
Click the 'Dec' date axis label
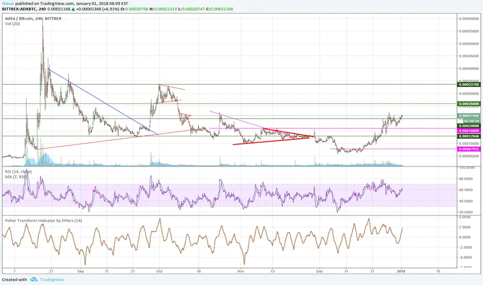(320, 272)
